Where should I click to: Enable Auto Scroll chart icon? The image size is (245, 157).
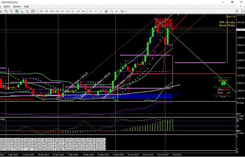point(22,11)
